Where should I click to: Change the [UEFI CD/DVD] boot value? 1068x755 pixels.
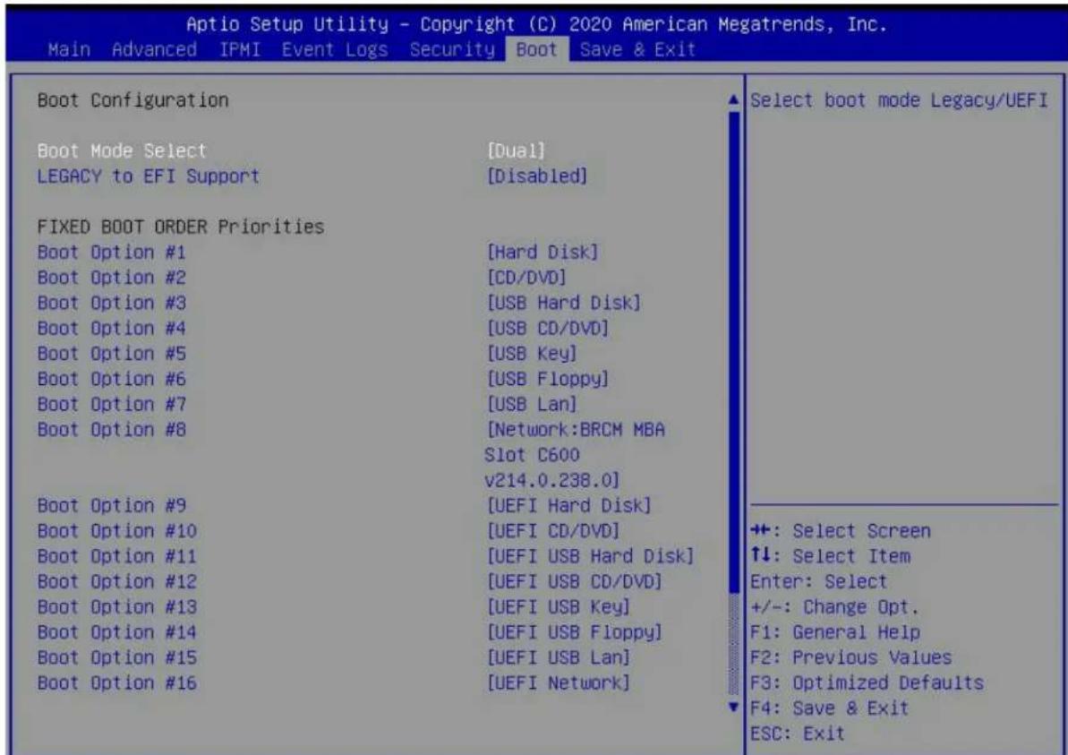(552, 531)
